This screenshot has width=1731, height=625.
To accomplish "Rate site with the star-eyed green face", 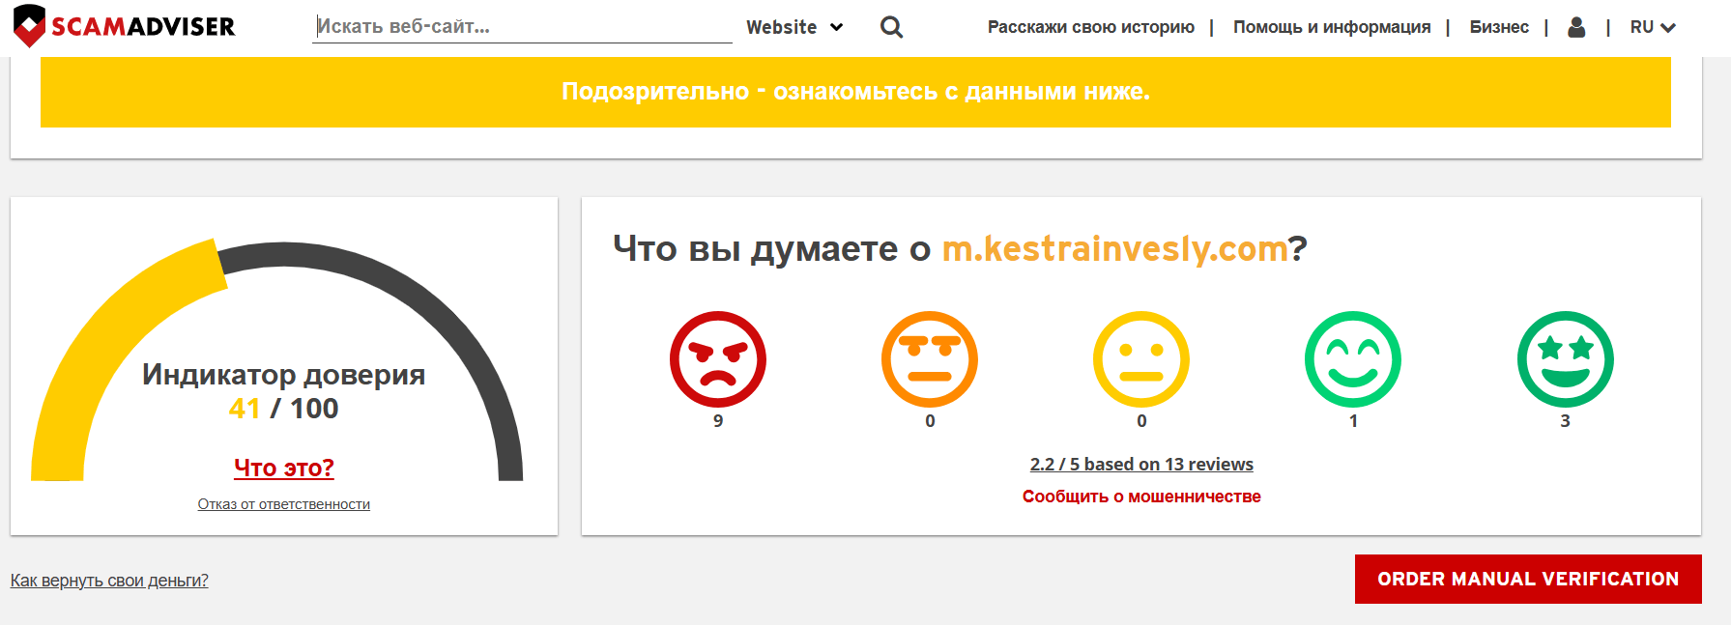I will (x=1566, y=359).
